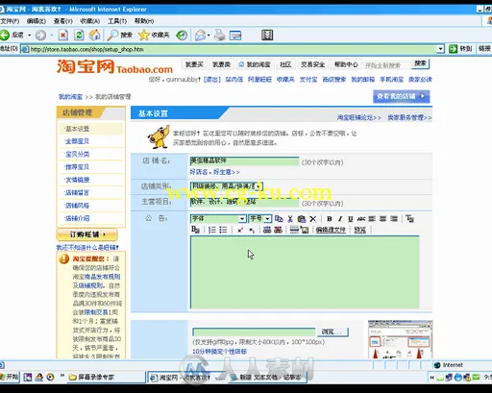Open the 工具(T) menu
This screenshot has height=393, width=492.
[x=117, y=21]
